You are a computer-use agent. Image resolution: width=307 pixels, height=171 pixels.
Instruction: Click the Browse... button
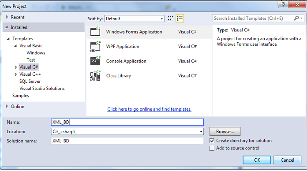click(225, 131)
